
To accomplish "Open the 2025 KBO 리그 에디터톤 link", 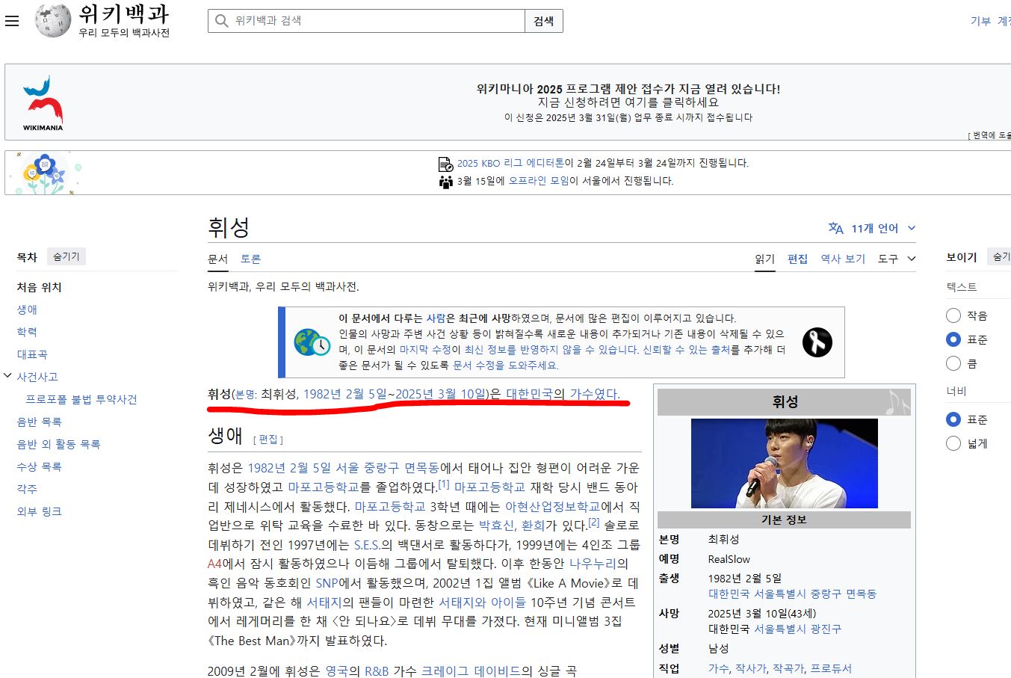I will pos(510,163).
